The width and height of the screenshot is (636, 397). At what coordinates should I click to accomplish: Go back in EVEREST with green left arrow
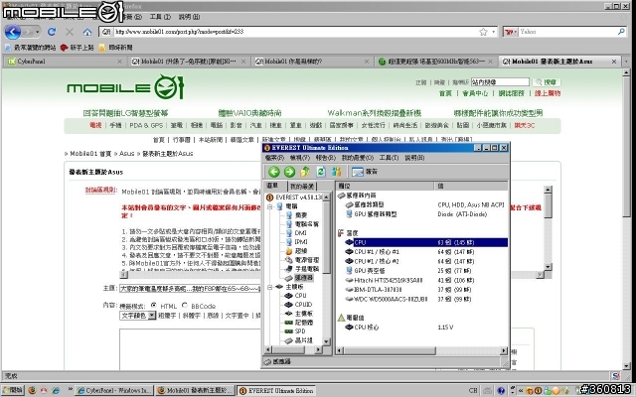tap(274, 172)
